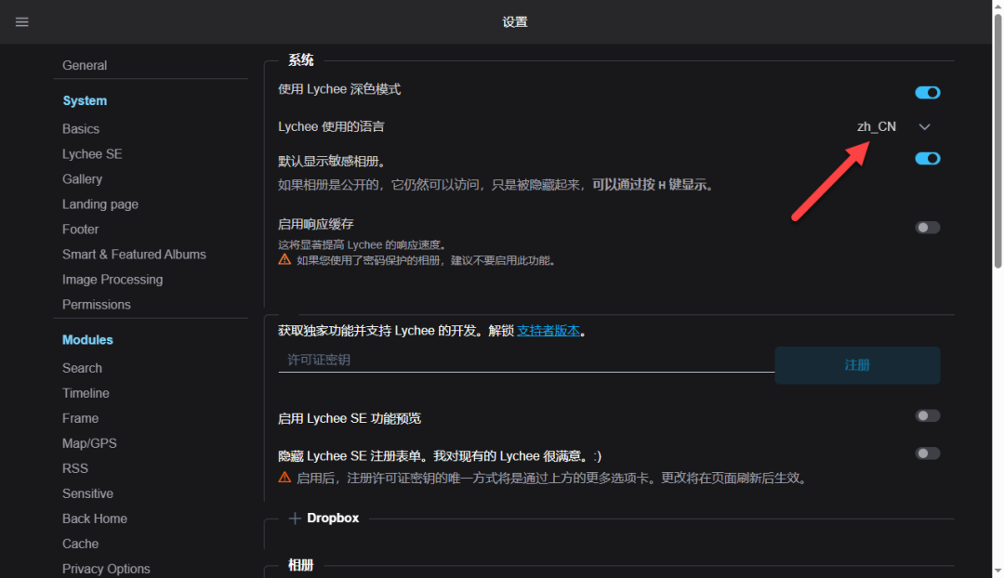Toggle hide Lychee SE registration form
The image size is (1004, 578).
coord(927,453)
